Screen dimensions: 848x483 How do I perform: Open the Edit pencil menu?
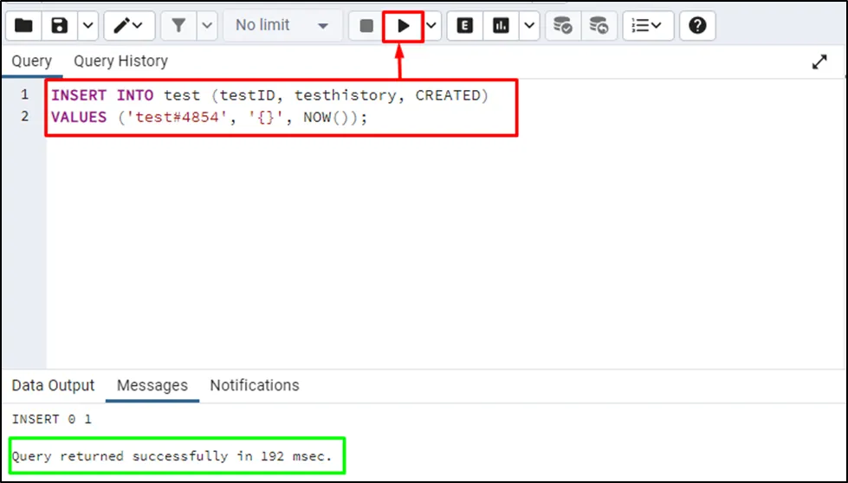pos(129,26)
